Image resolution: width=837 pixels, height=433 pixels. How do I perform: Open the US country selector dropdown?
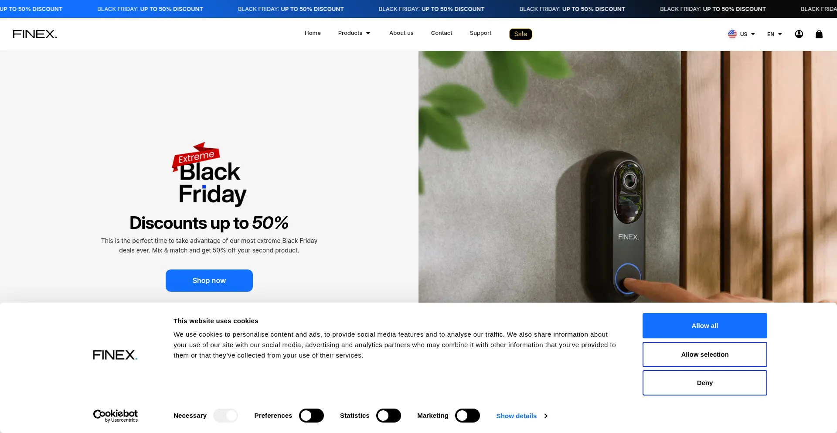pos(742,34)
